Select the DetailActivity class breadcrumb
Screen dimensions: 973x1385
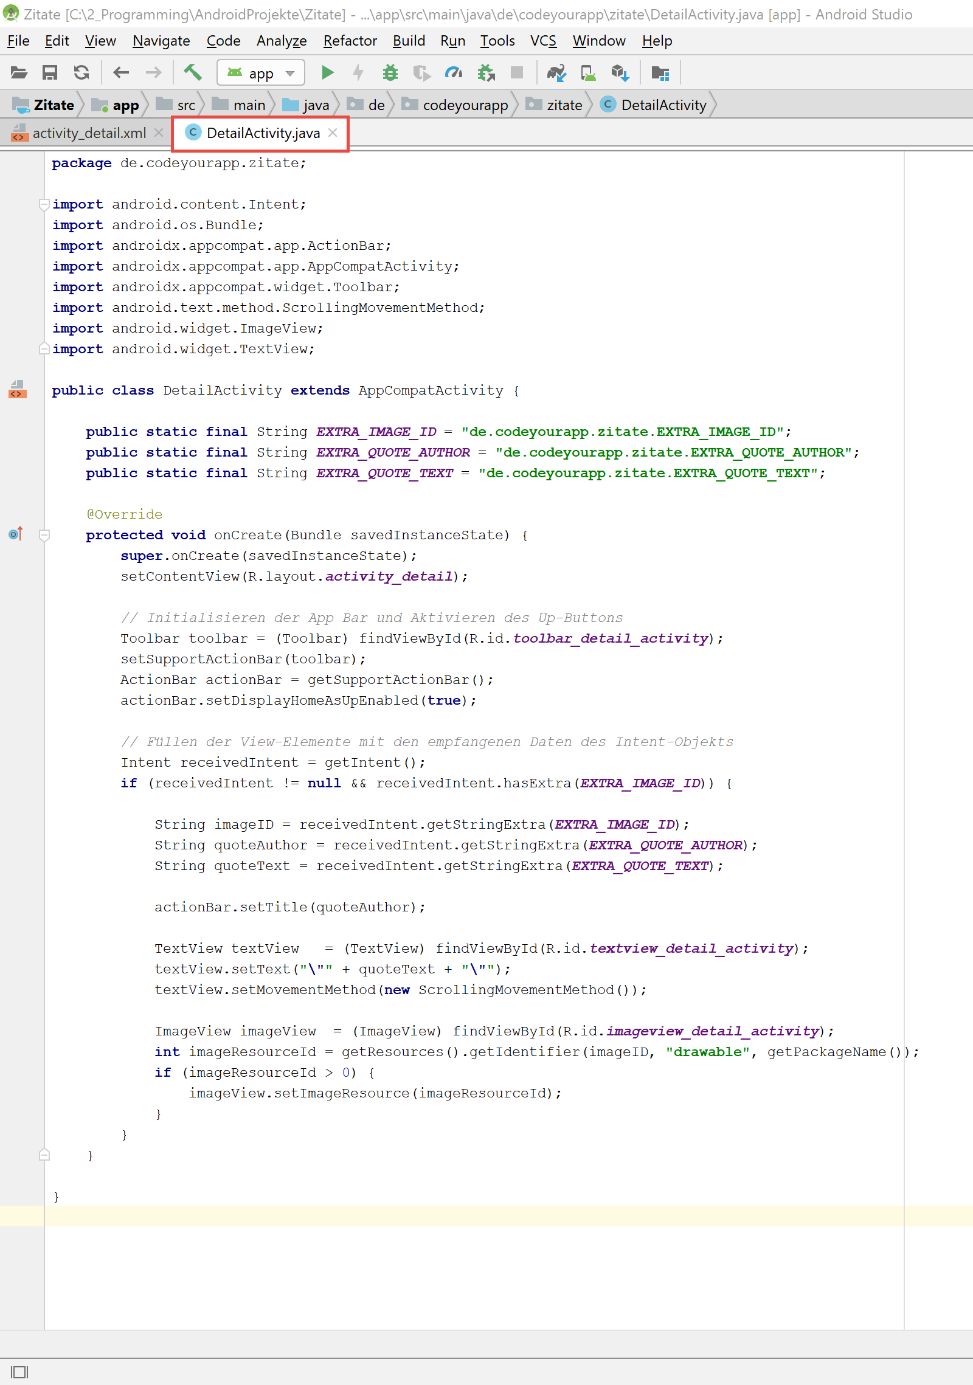pyautogui.click(x=654, y=105)
